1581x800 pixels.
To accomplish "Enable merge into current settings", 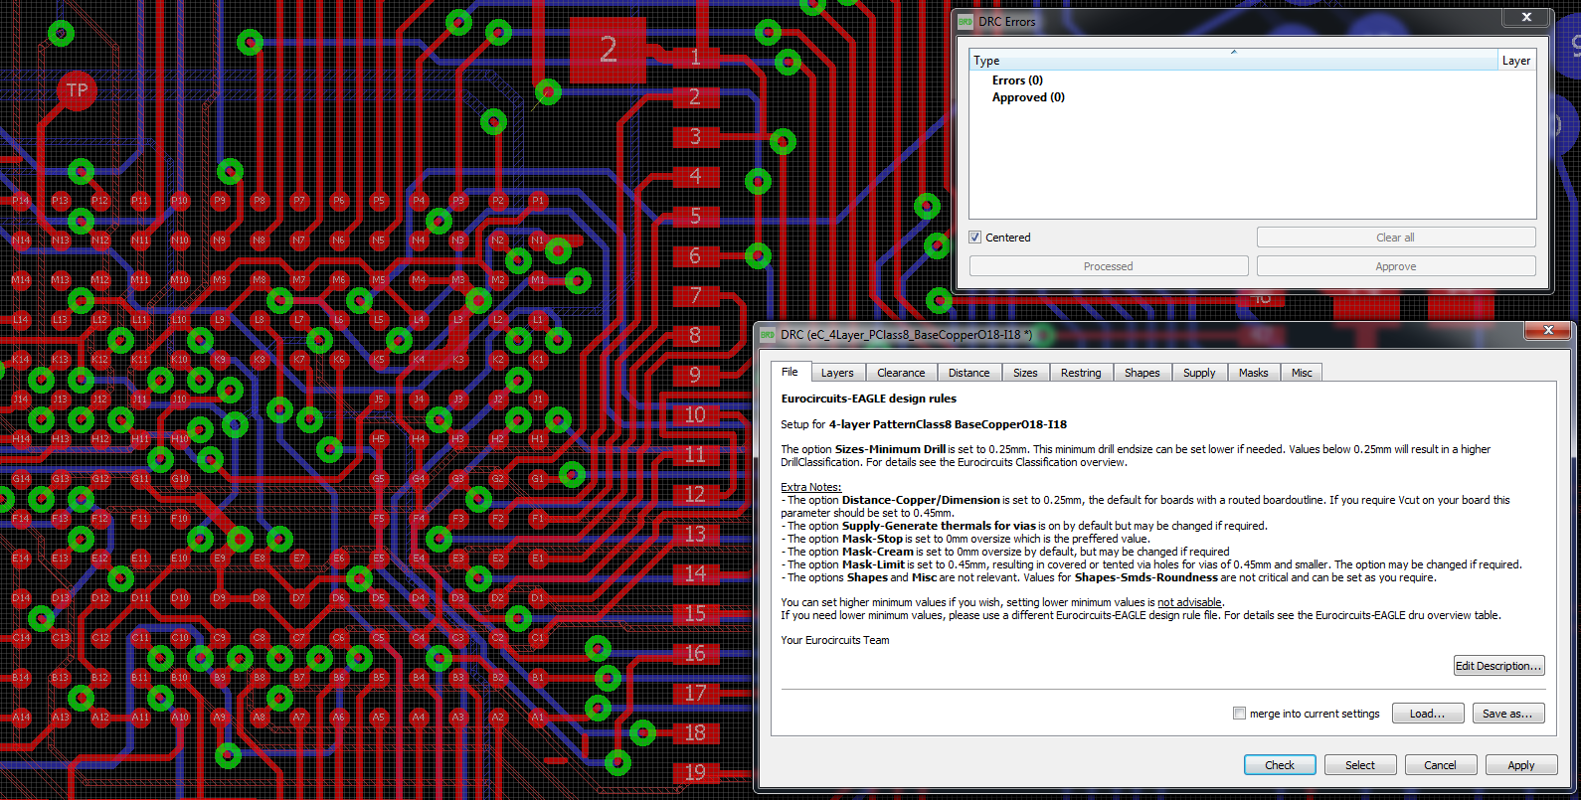I will pos(1239,714).
